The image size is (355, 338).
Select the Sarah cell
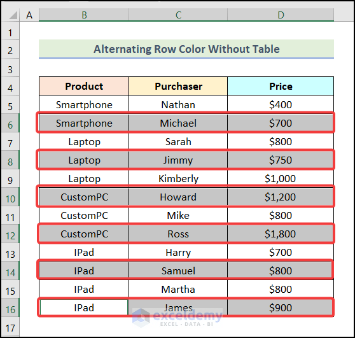(178, 141)
